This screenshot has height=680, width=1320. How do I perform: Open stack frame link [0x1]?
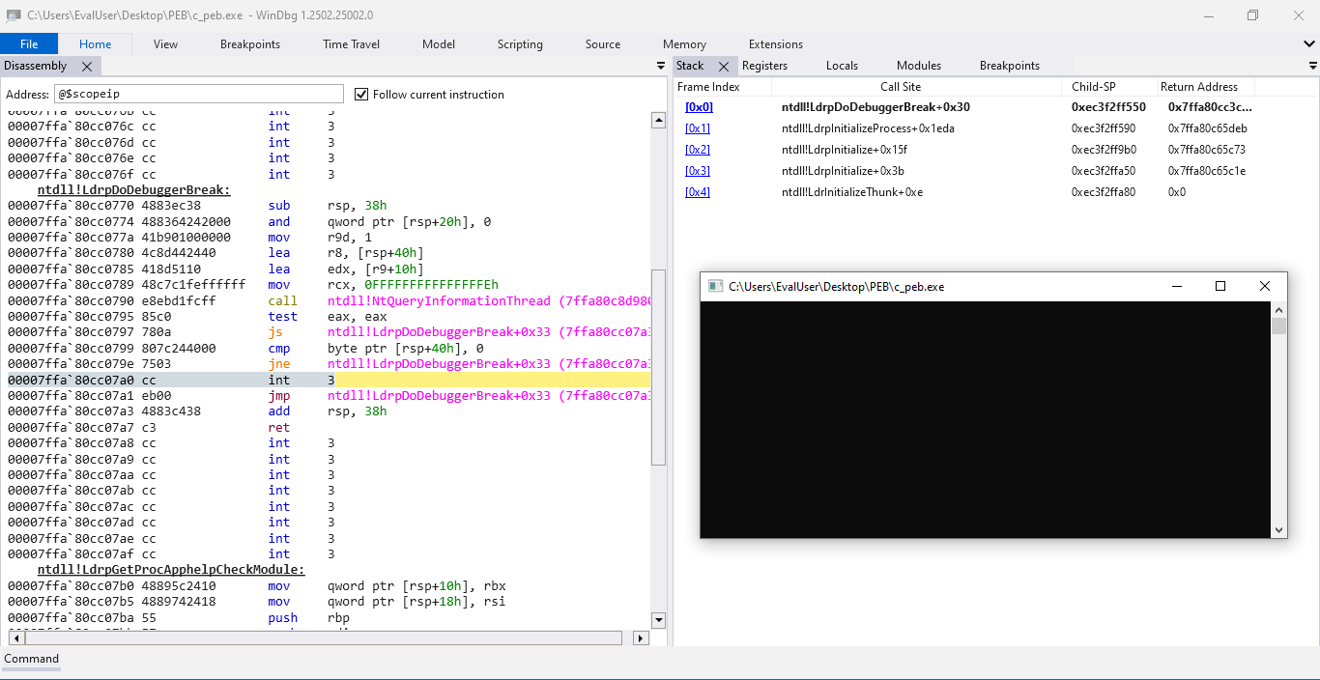pyautogui.click(x=698, y=128)
